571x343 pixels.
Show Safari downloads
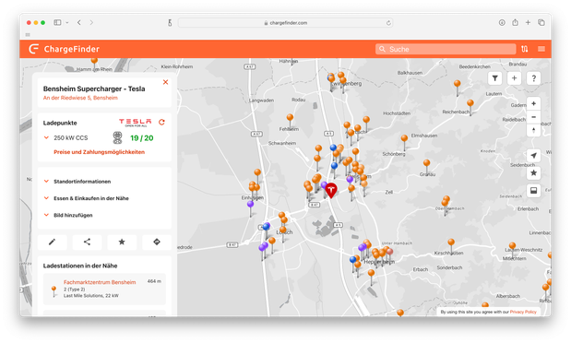[x=502, y=22]
